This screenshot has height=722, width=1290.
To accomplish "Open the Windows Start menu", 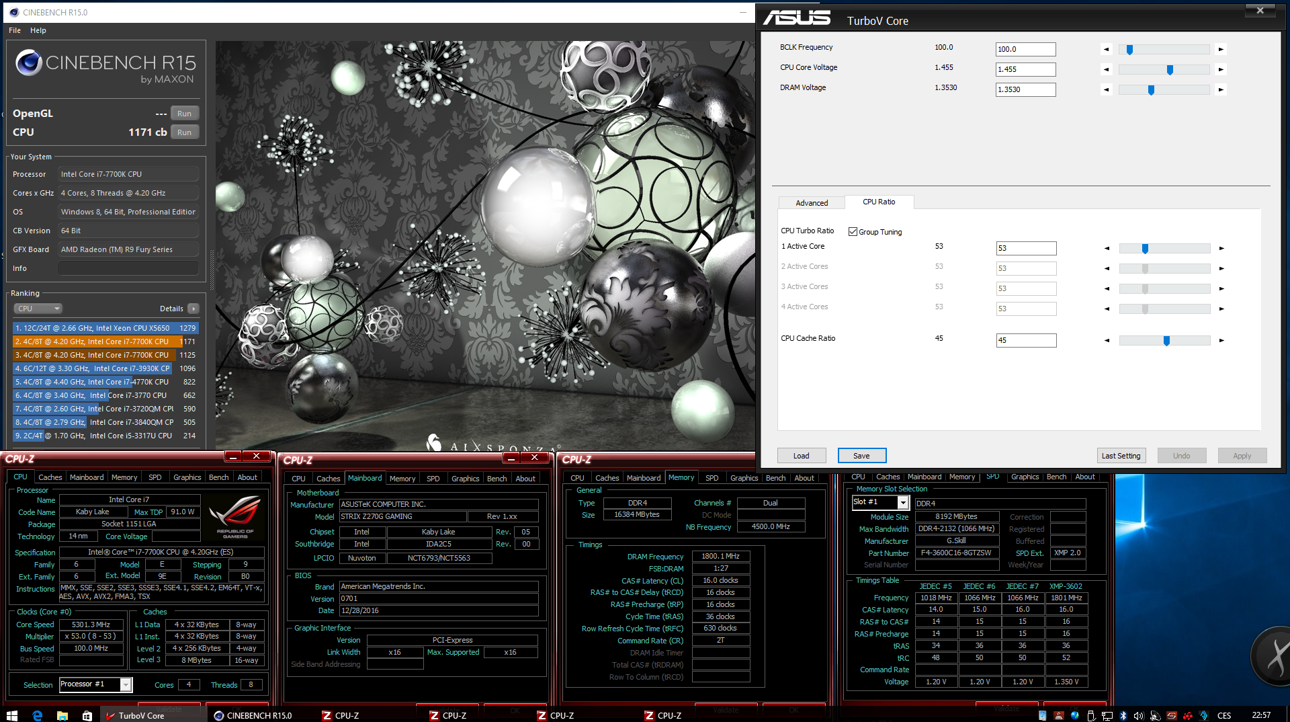I will pyautogui.click(x=11, y=715).
